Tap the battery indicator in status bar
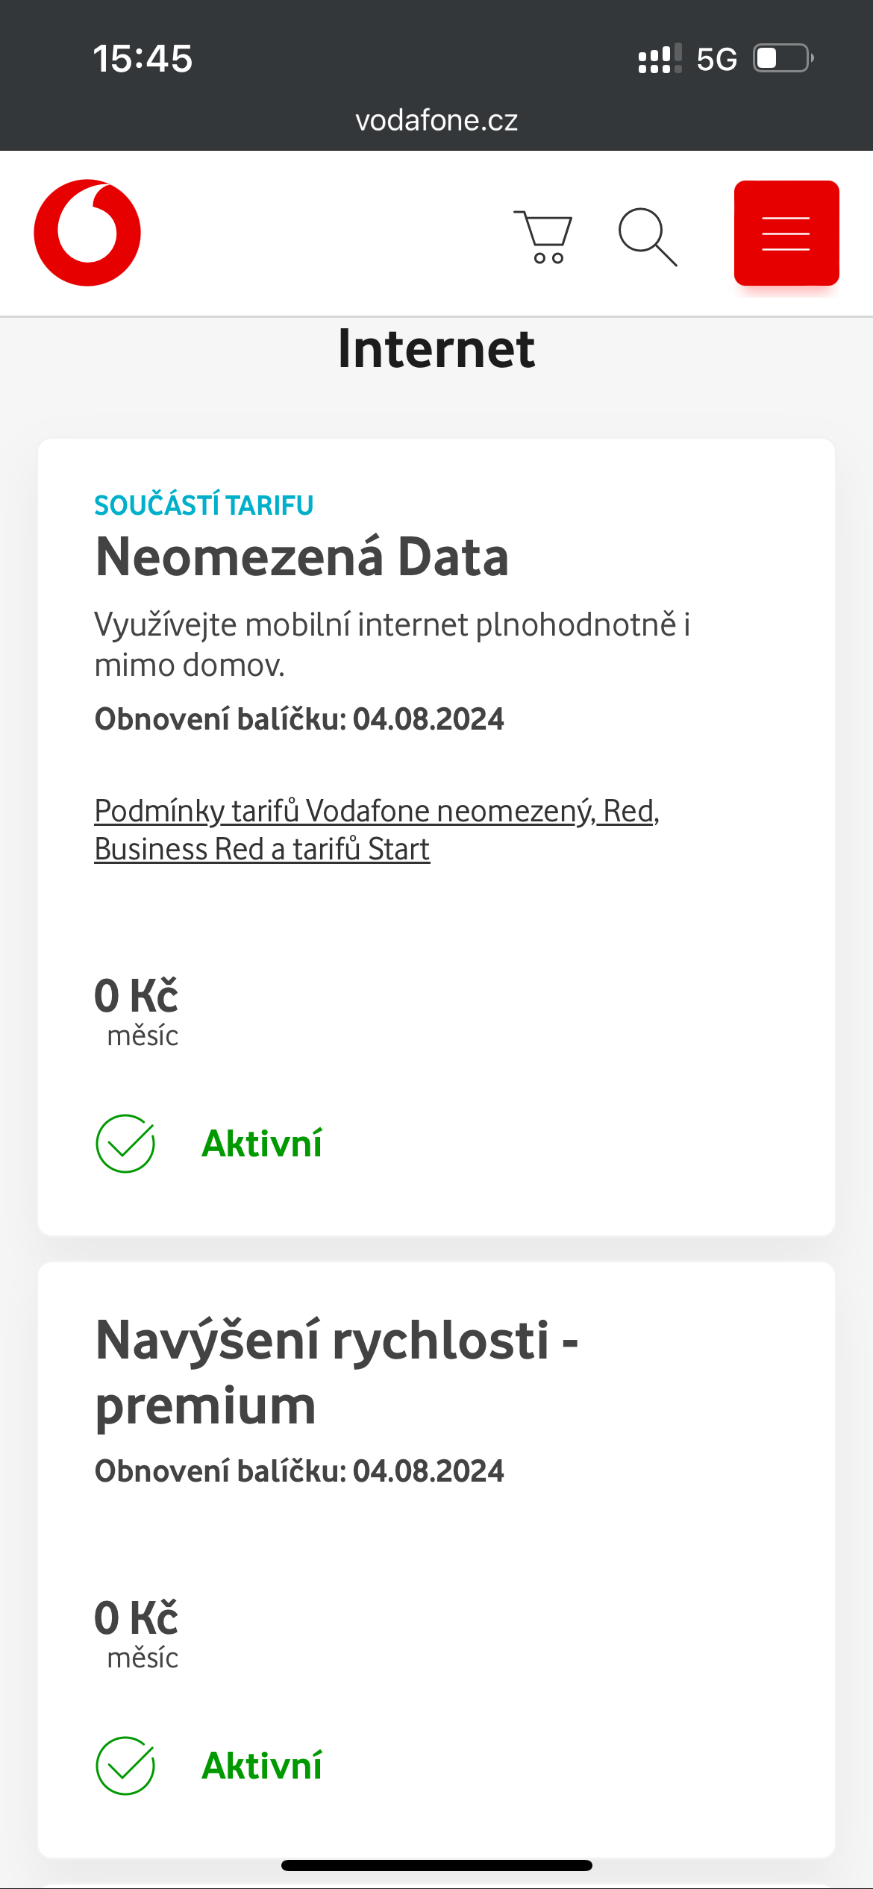The width and height of the screenshot is (873, 1889). (x=783, y=58)
